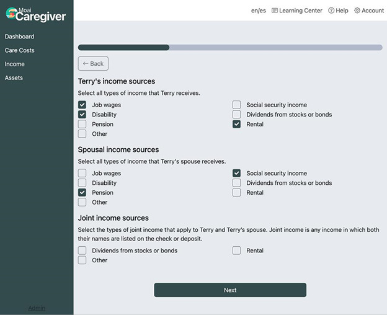Uncheck Terry's Rental income checkbox
This screenshot has height=315, width=387.
[237, 124]
